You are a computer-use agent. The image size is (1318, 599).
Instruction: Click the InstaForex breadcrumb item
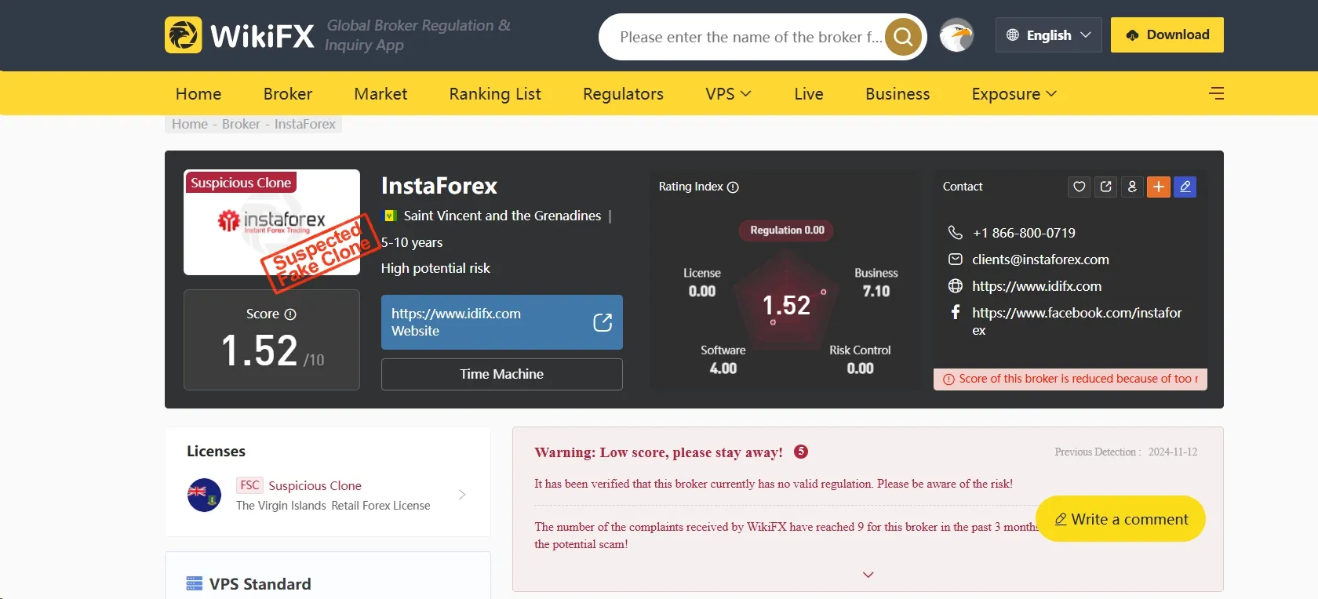305,124
